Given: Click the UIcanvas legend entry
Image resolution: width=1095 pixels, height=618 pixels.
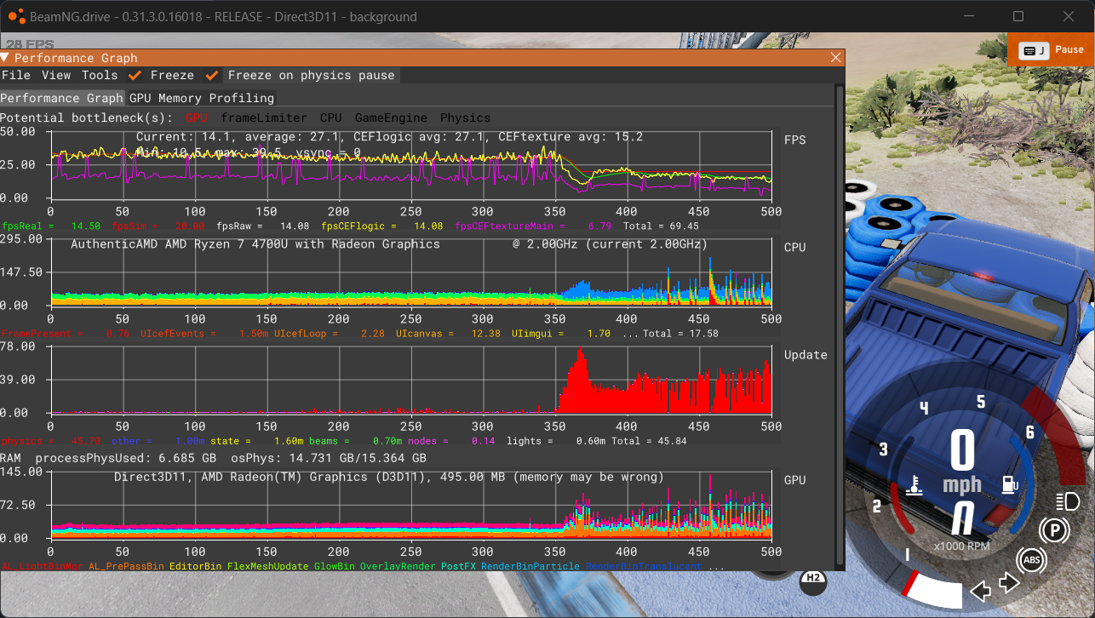Looking at the screenshot, I should [448, 334].
